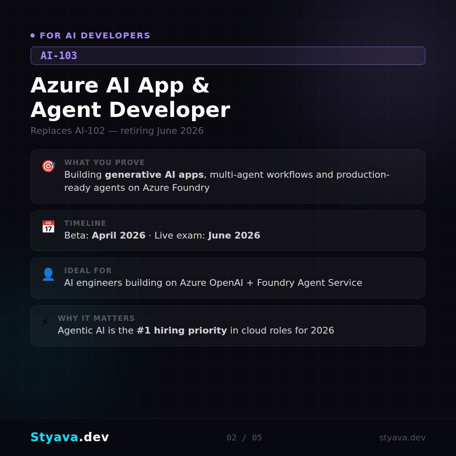This screenshot has height=456, width=456.
Task: Click the blue person icon next to IDEAL FOR
Action: tap(48, 274)
